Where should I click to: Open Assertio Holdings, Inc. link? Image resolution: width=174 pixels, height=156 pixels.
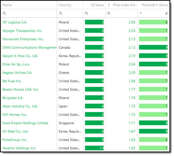tap(19, 148)
